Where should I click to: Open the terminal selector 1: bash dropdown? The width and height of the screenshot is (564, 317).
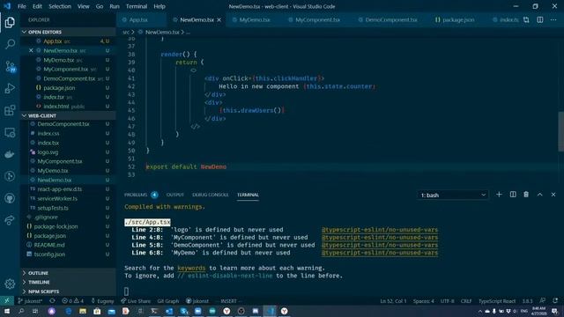pos(453,195)
